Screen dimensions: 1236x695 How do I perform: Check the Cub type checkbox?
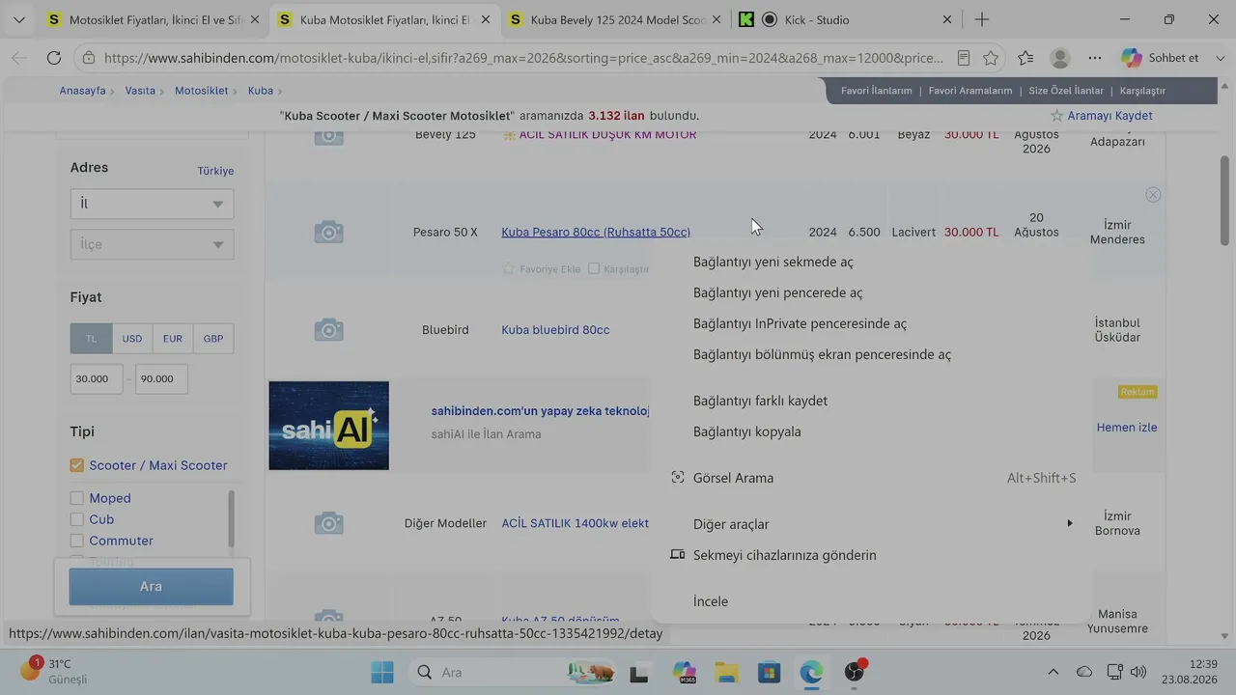click(77, 519)
